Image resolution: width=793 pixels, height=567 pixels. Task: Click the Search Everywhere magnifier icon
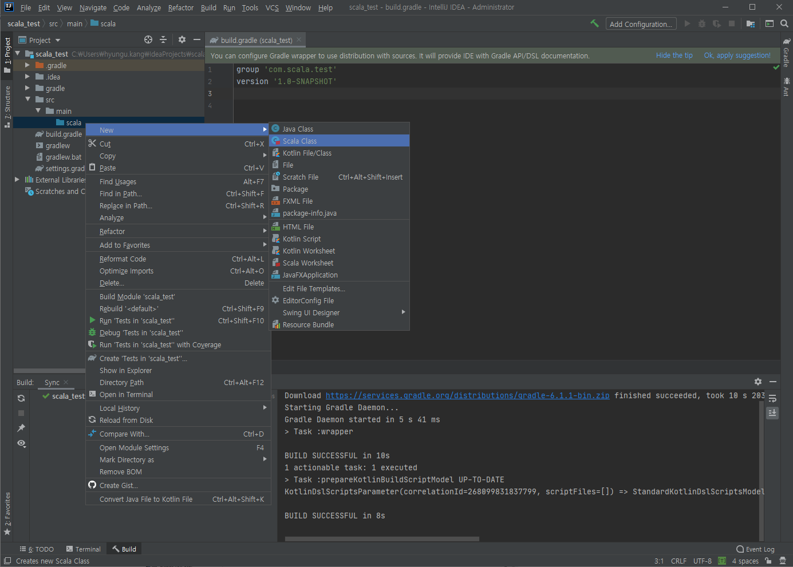click(784, 23)
